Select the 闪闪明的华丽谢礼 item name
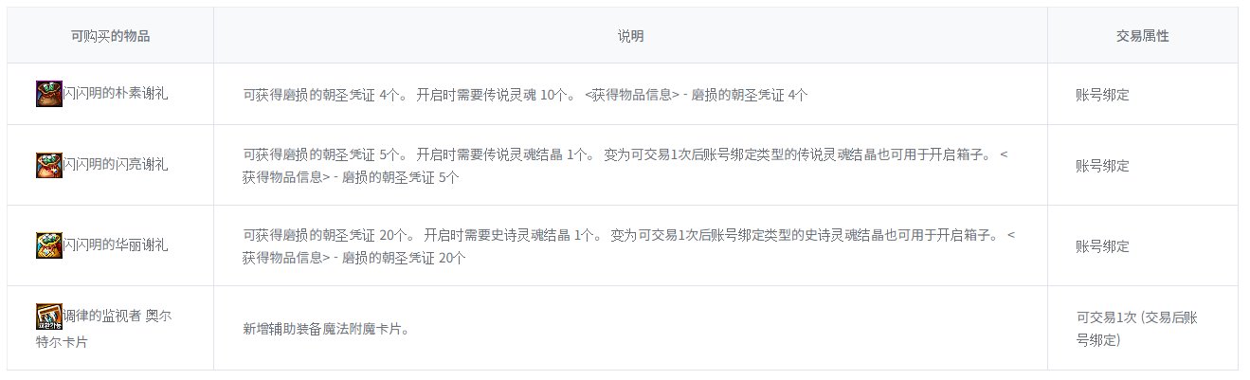This screenshot has height=380, width=1250. coord(116,245)
